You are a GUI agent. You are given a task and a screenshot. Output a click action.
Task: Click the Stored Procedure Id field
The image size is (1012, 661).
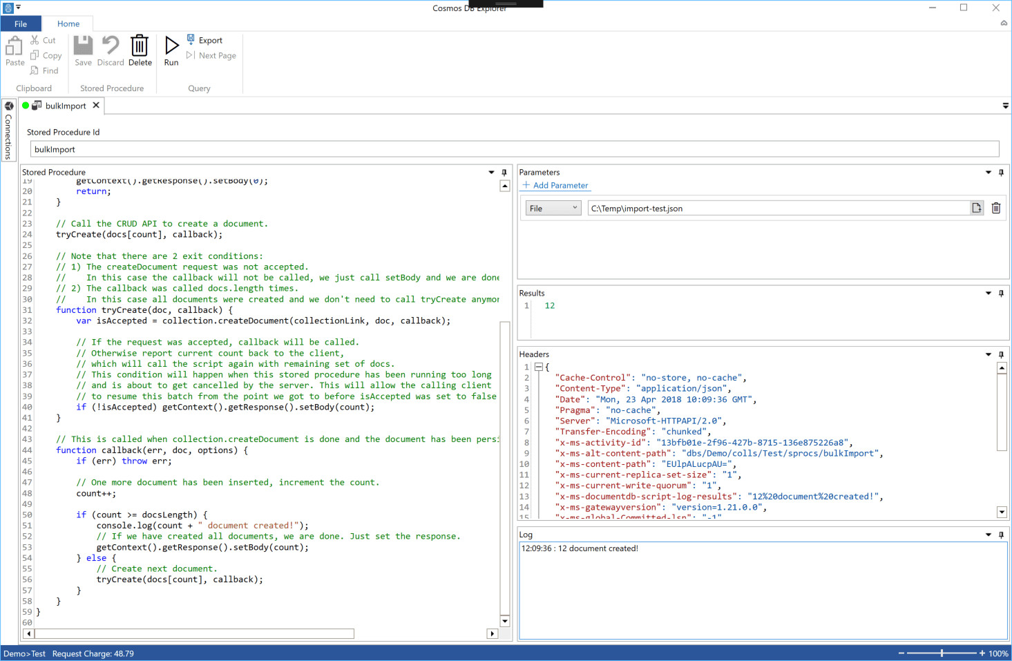tap(515, 149)
